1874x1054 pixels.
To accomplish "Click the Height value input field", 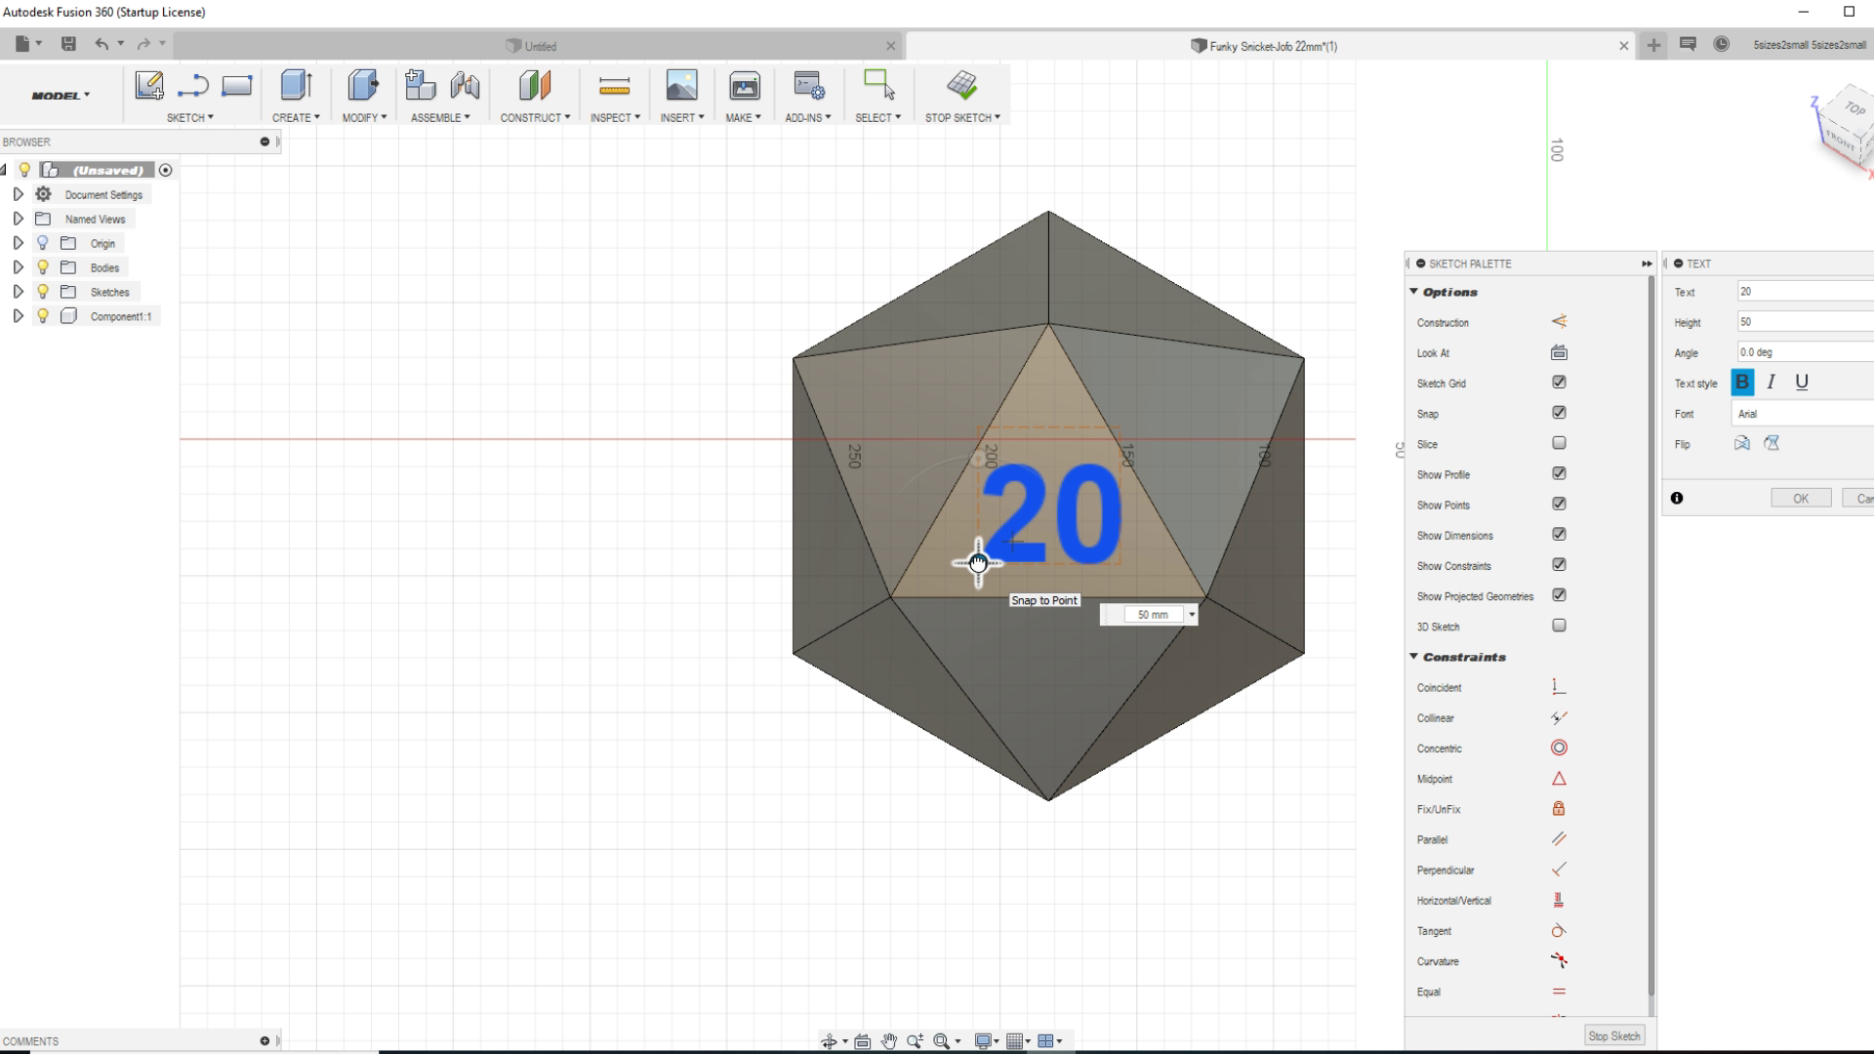I will pos(1801,320).
